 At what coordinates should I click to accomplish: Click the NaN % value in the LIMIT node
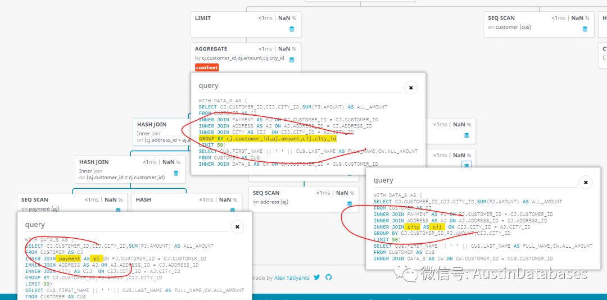pos(287,18)
